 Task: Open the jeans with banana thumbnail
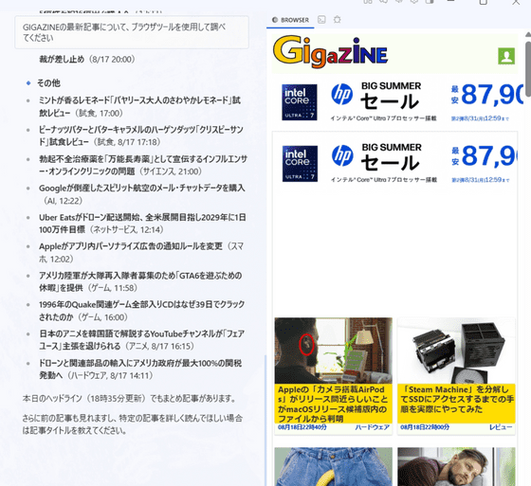tap(333, 466)
